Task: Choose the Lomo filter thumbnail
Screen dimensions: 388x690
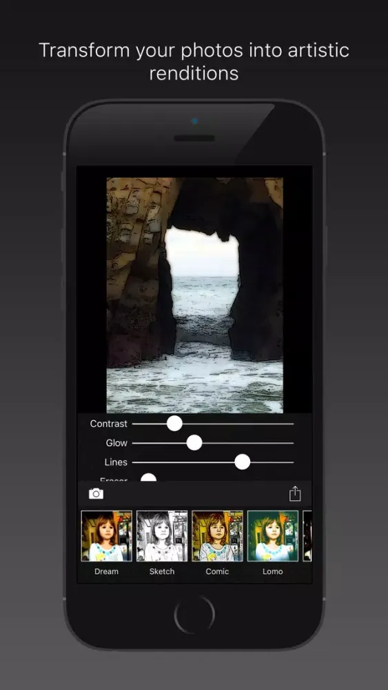Action: tap(272, 535)
